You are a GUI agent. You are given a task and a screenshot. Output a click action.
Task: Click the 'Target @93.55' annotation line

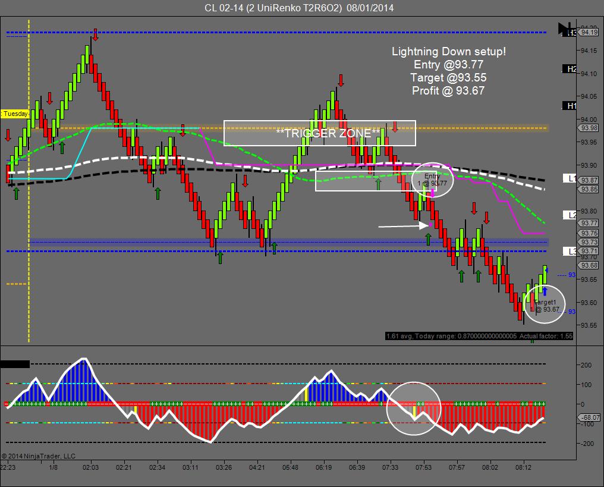448,78
